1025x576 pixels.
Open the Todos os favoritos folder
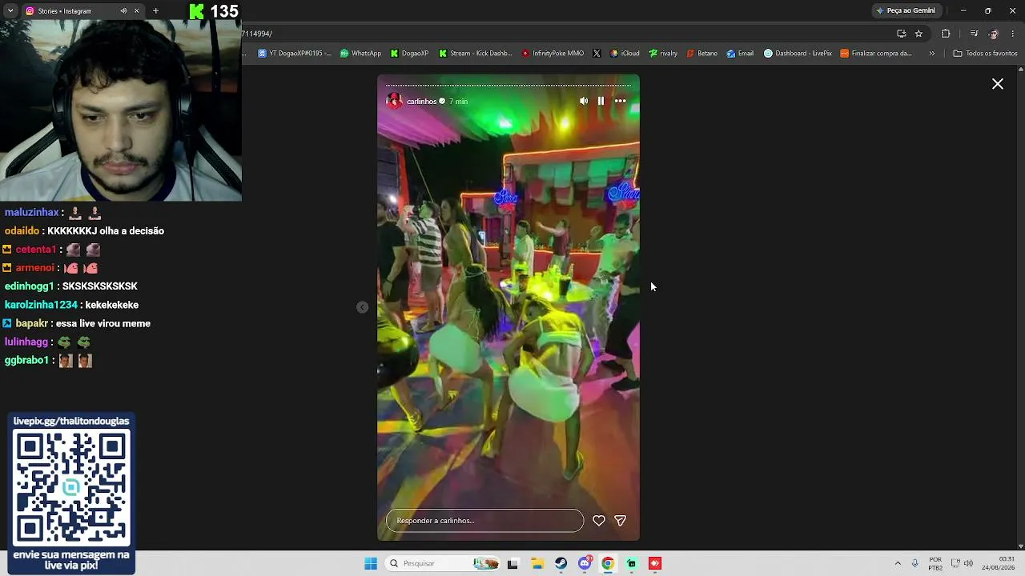[x=985, y=54]
